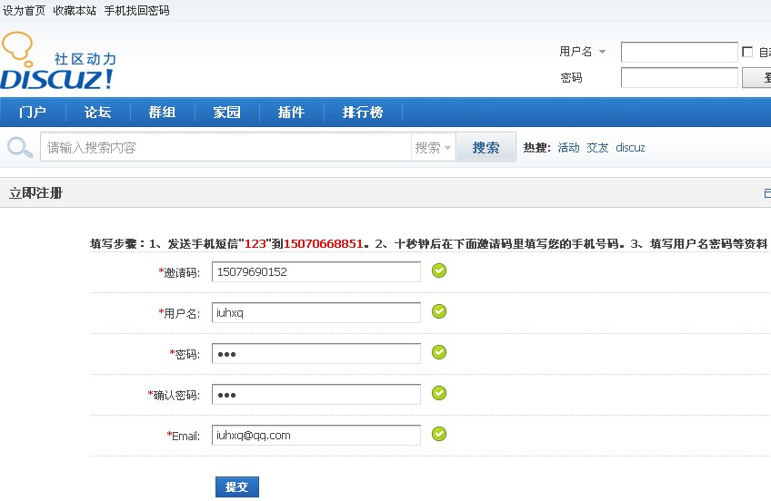Focus the top login username field
771x501 pixels.
(679, 52)
